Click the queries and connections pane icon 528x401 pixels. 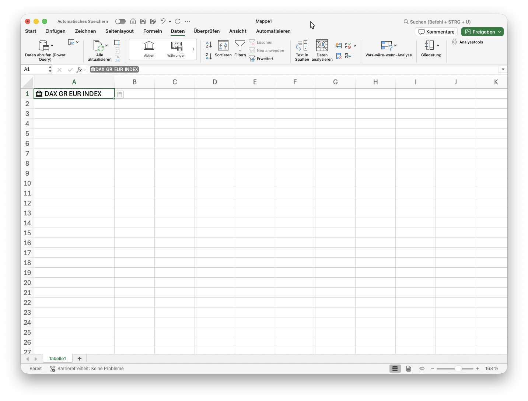117,42
